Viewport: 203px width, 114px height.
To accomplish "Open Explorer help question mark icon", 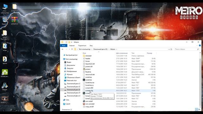I will pos(200,46).
